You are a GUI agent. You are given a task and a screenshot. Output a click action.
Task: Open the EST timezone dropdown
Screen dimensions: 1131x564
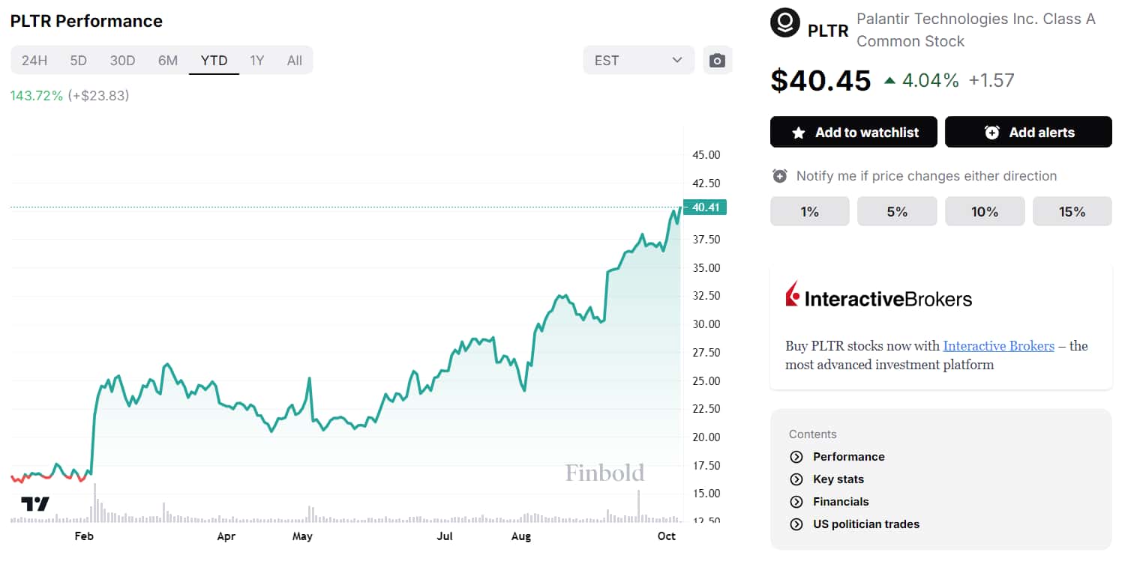638,61
